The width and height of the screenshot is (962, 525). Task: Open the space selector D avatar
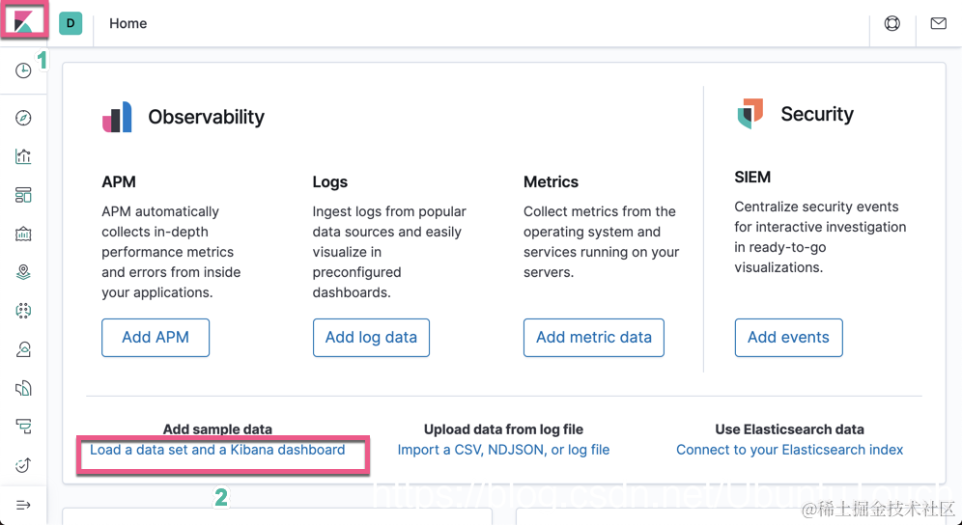[71, 23]
